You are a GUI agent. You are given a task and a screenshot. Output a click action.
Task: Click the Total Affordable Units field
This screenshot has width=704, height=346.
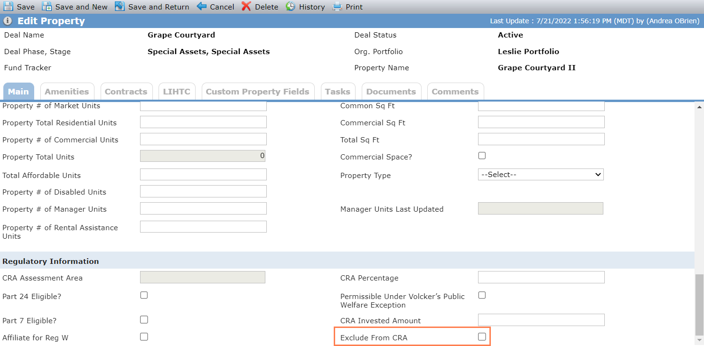203,175
